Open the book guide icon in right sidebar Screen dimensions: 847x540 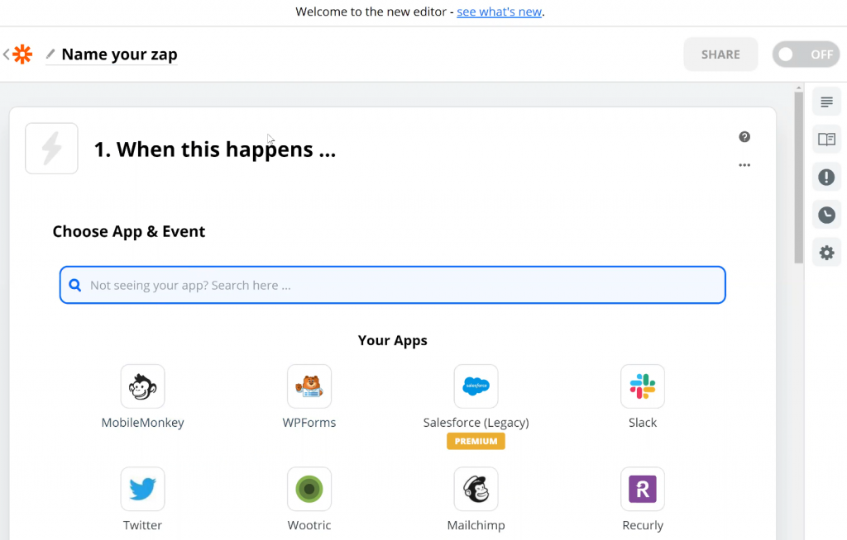[826, 140]
